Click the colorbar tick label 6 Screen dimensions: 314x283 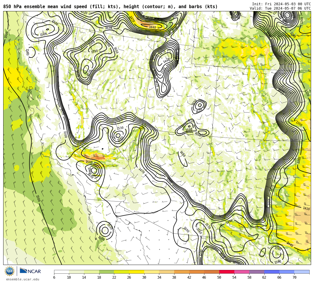54,277
